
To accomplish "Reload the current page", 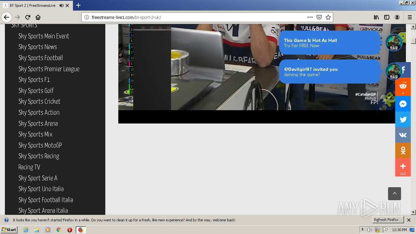I will click(x=28, y=17).
